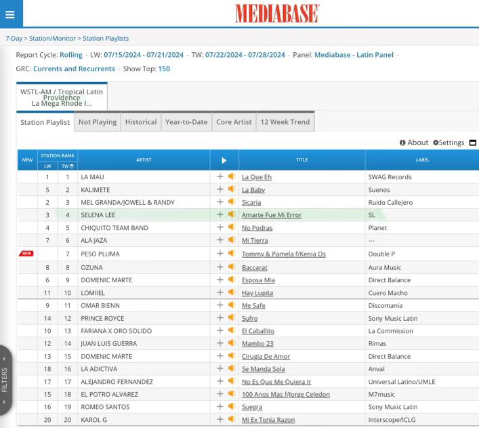Open Year-to-Date tab
Viewport: 479px width, 428px height.
[186, 122]
